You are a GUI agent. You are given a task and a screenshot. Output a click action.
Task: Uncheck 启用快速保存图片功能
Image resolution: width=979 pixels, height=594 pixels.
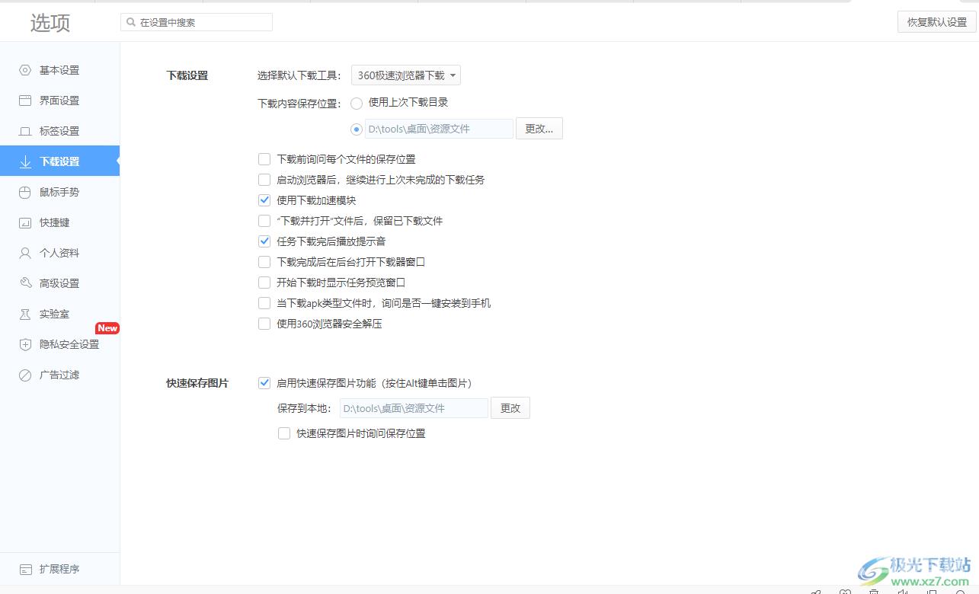pyautogui.click(x=264, y=383)
